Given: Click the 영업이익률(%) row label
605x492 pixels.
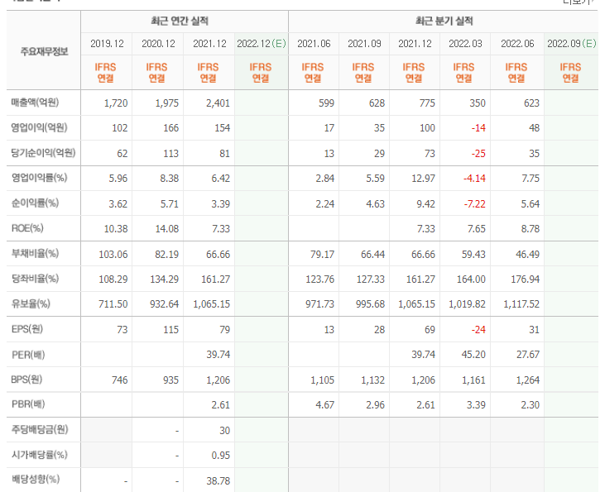Looking at the screenshot, I should click(x=39, y=178).
